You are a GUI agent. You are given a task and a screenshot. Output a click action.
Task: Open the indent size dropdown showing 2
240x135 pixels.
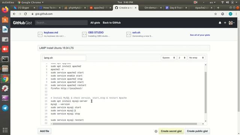[182, 58]
